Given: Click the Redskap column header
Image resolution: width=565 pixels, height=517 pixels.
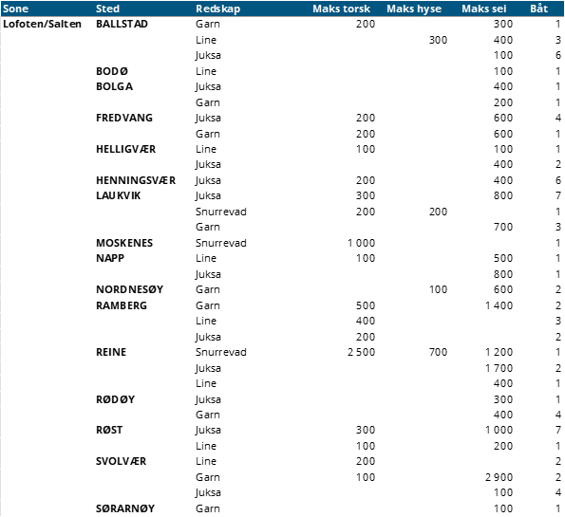Looking at the screenshot, I should [x=217, y=9].
